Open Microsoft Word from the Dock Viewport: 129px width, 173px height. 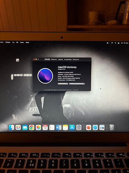click(59, 128)
